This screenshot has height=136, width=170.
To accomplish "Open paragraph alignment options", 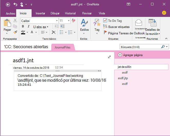I will click(44, 32).
